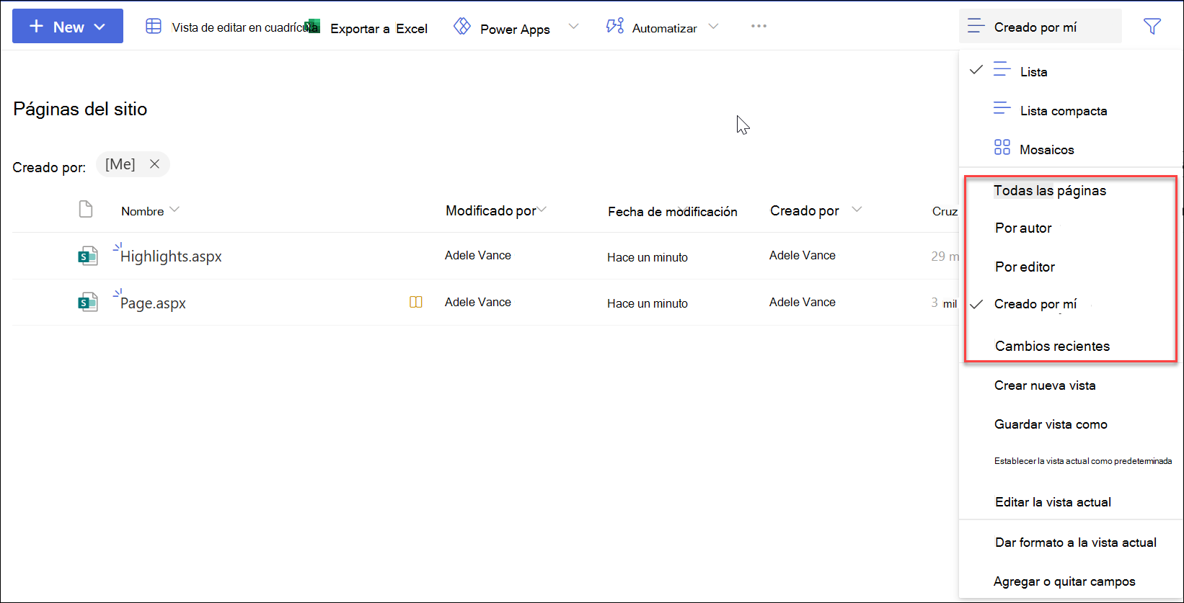Click the [Me] filter label
This screenshot has width=1184, height=603.
[x=120, y=164]
